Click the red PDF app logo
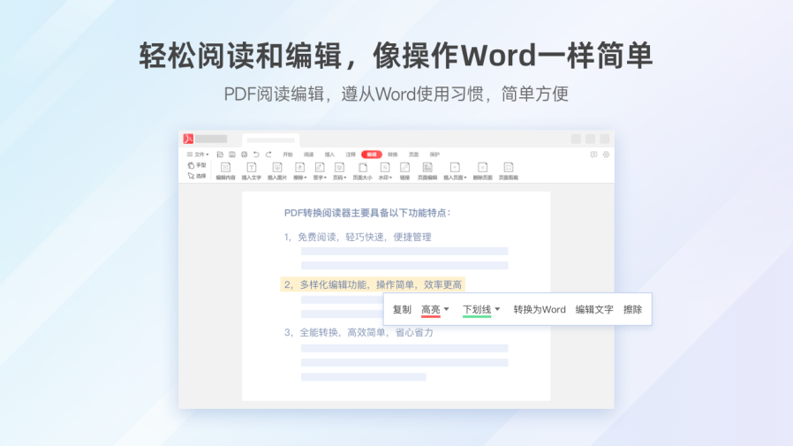The height and width of the screenshot is (446, 793). pos(188,139)
